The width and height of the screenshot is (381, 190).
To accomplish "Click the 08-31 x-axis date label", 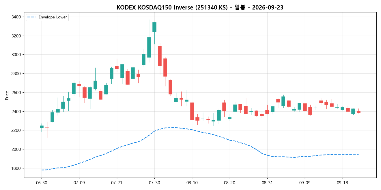I will tap(267, 183).
